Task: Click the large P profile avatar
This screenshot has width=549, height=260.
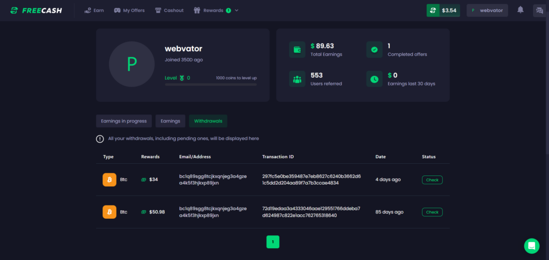Action: coord(132,64)
